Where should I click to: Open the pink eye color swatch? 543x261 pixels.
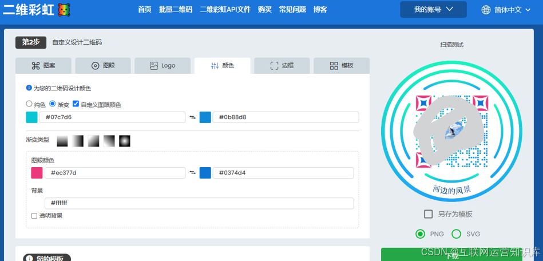37,173
